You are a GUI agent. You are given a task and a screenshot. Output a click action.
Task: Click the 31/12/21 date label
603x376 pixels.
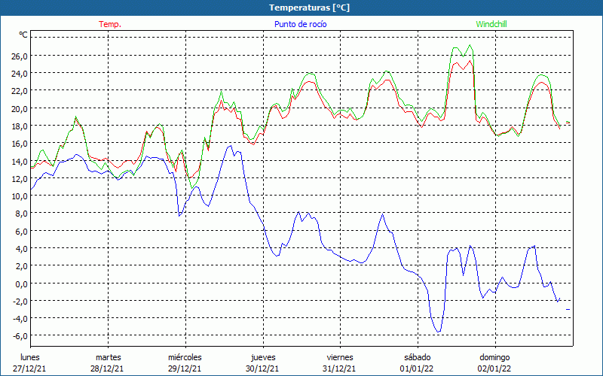tap(339, 368)
